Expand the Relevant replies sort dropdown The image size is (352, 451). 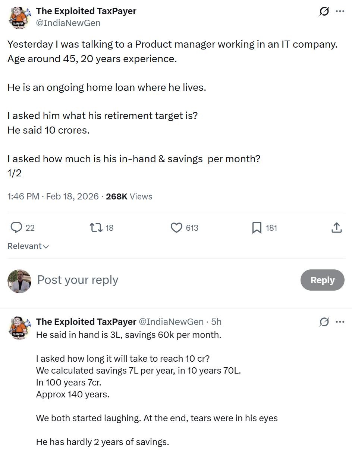pyautogui.click(x=28, y=246)
